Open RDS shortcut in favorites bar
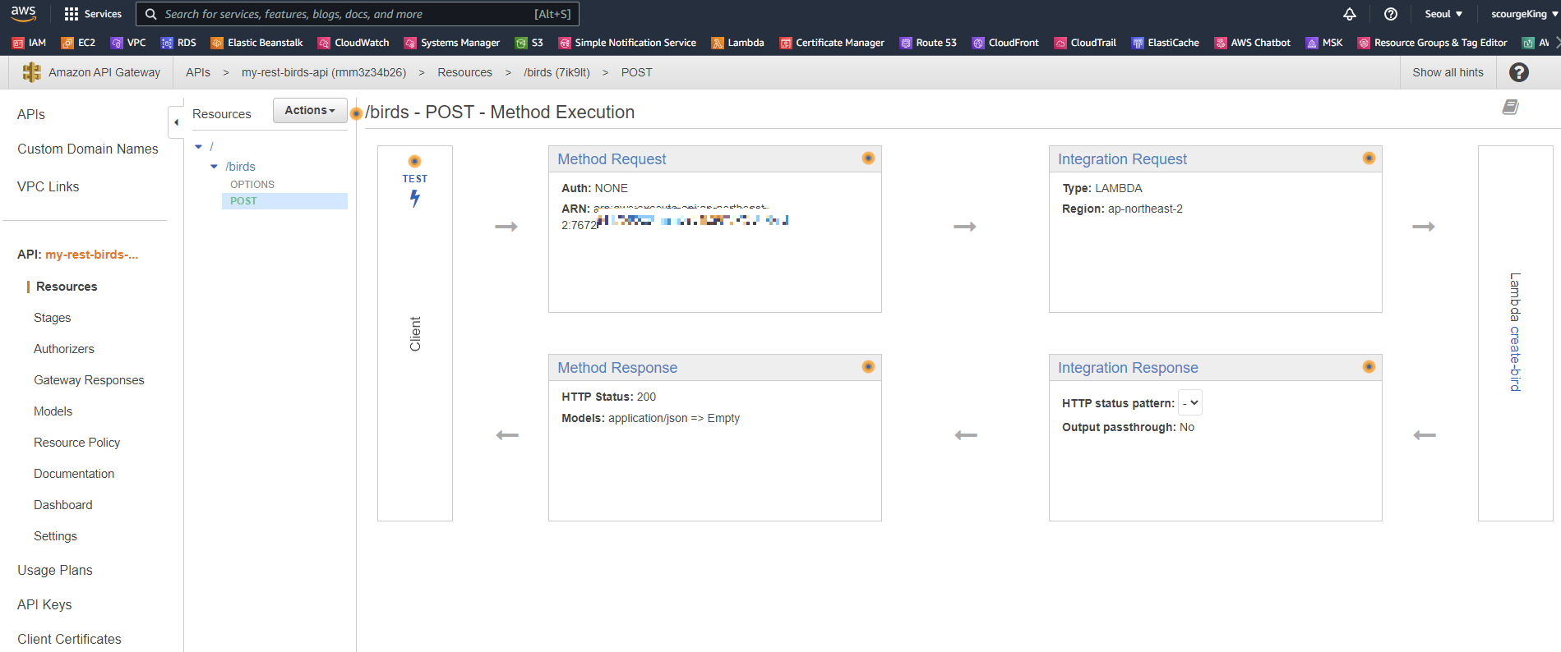Viewport: 1561px width, 652px height. point(178,43)
